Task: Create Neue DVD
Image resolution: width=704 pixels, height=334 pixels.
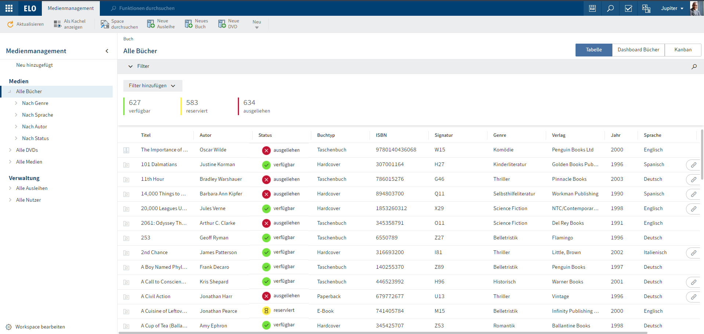Action: tap(229, 24)
